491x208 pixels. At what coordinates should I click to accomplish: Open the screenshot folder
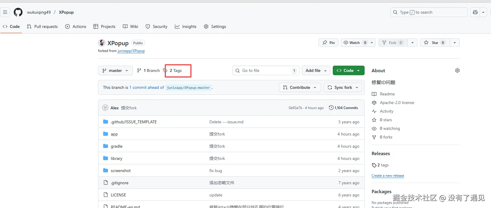click(x=120, y=171)
